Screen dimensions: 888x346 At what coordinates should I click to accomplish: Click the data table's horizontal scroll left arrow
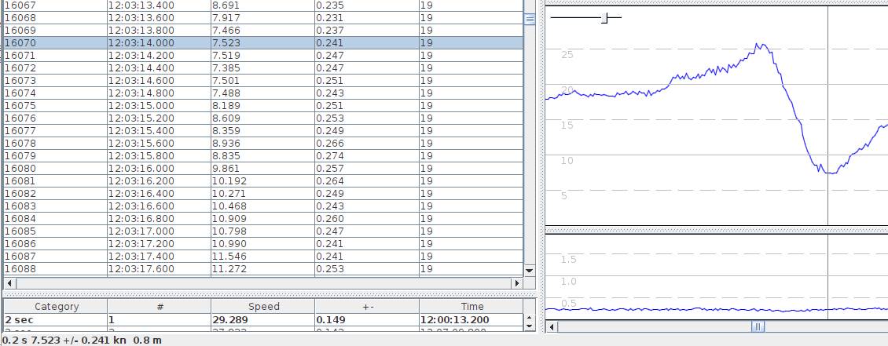coord(9,282)
